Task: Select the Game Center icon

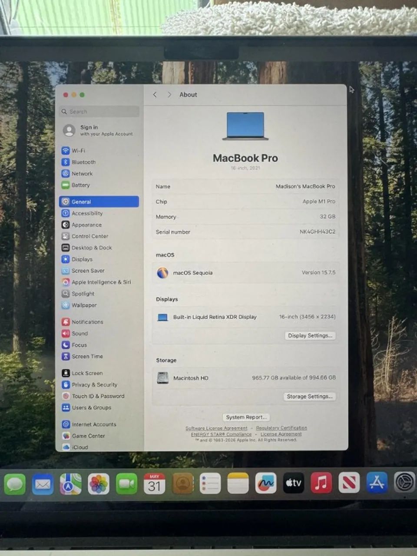Action: tap(66, 436)
